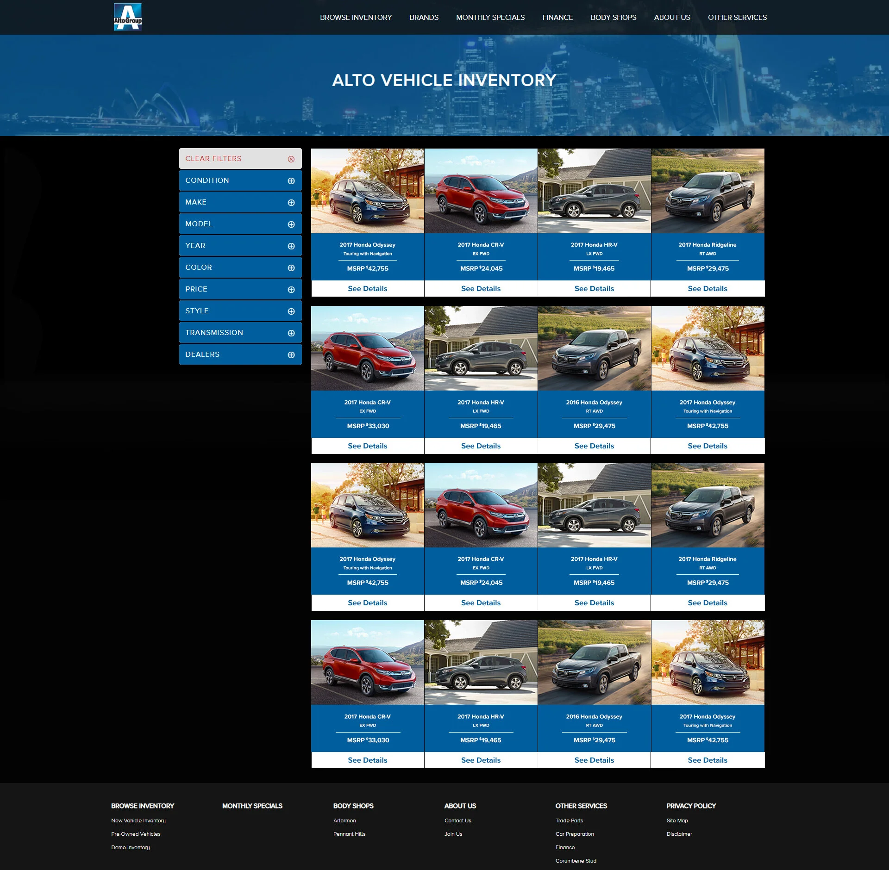This screenshot has height=870, width=889.
Task: See Details for the top-row 2017 Honda Ridgeline
Action: click(x=707, y=289)
